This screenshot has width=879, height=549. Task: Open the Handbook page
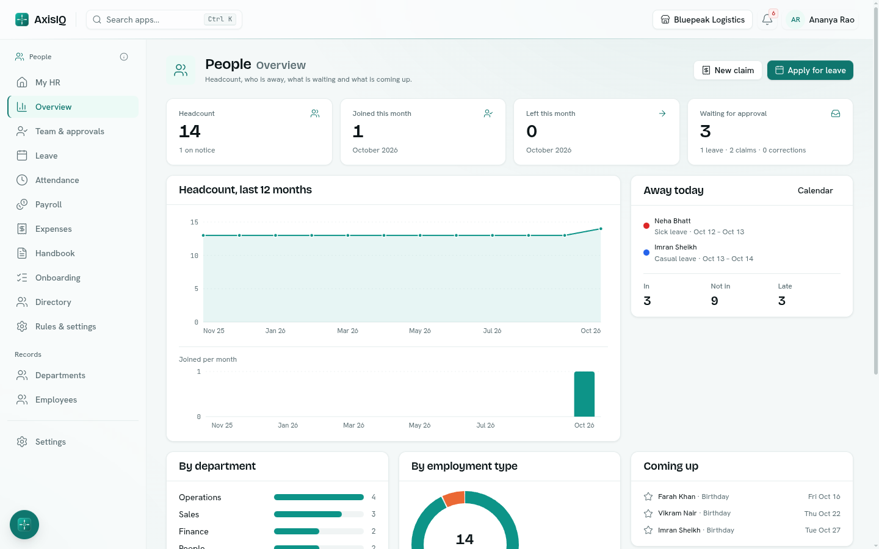click(x=73, y=253)
